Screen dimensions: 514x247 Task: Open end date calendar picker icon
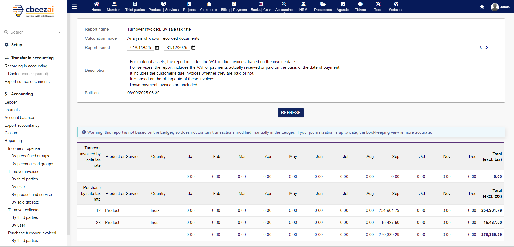coord(193,48)
